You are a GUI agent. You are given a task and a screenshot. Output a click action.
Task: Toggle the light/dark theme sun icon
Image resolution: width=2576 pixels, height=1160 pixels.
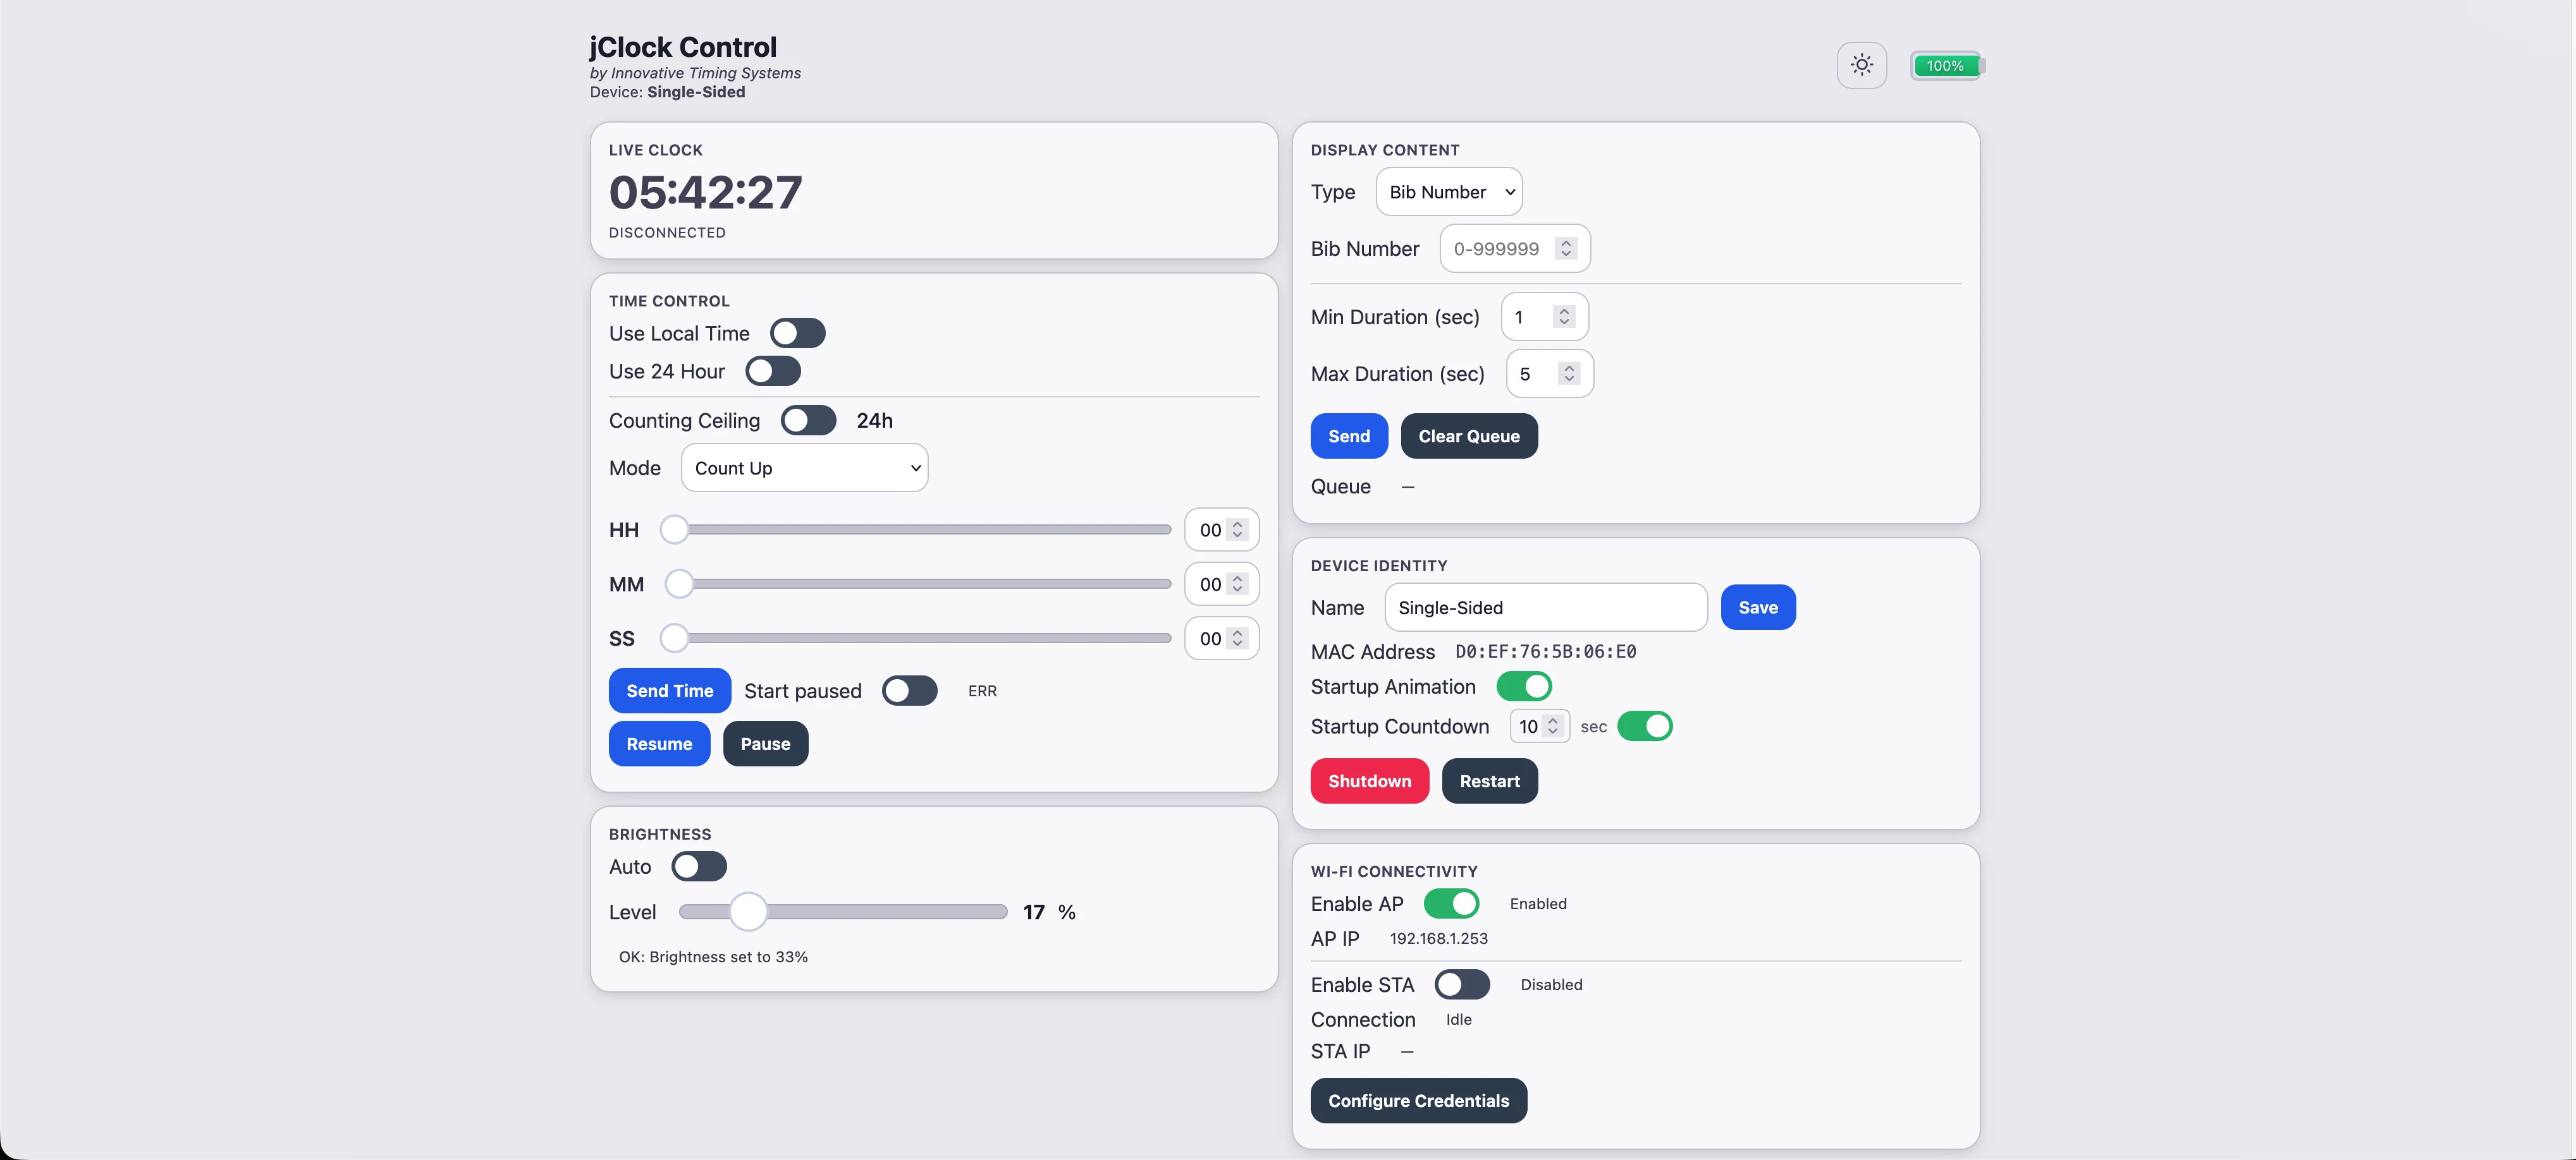click(1861, 65)
